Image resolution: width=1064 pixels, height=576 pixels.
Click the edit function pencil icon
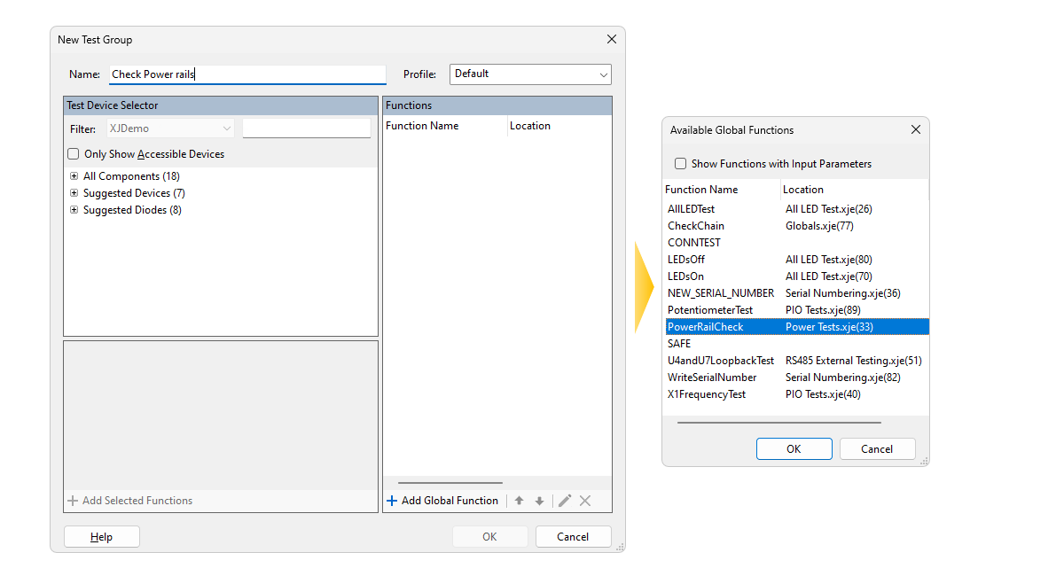pyautogui.click(x=565, y=501)
